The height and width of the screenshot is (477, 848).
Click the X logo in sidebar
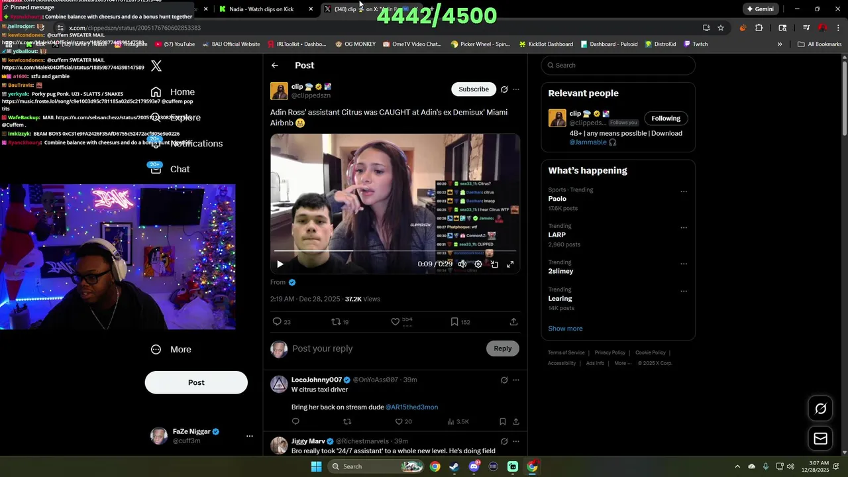coord(156,66)
